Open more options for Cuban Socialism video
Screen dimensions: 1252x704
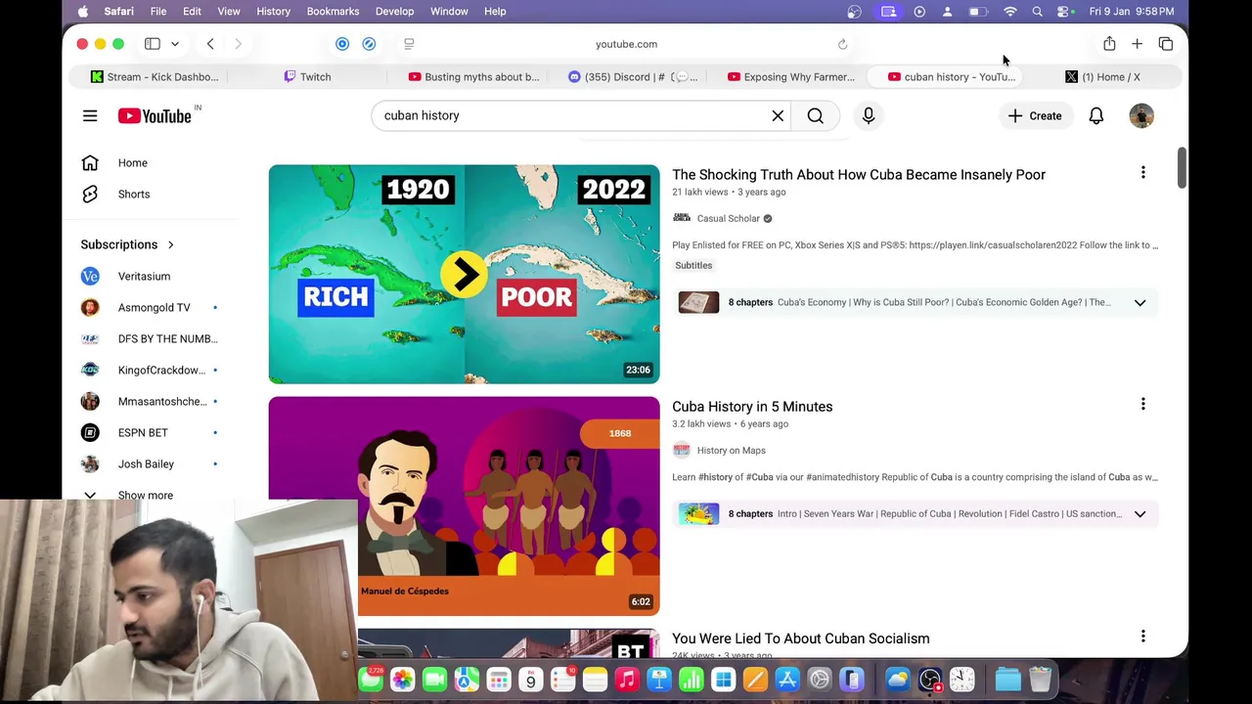1142,637
